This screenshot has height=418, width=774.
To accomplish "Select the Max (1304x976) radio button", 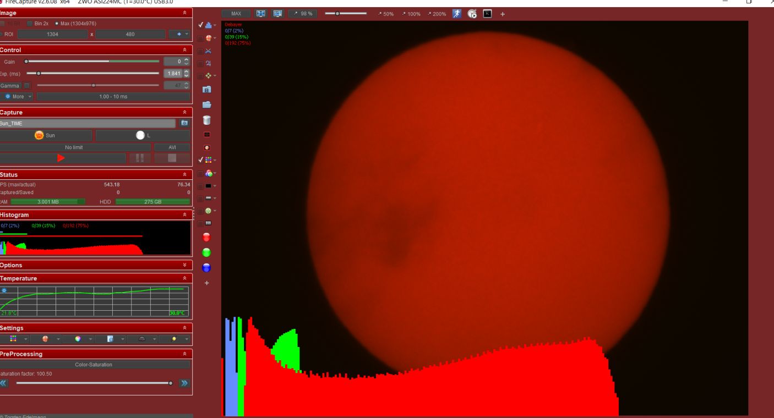I will [56, 23].
